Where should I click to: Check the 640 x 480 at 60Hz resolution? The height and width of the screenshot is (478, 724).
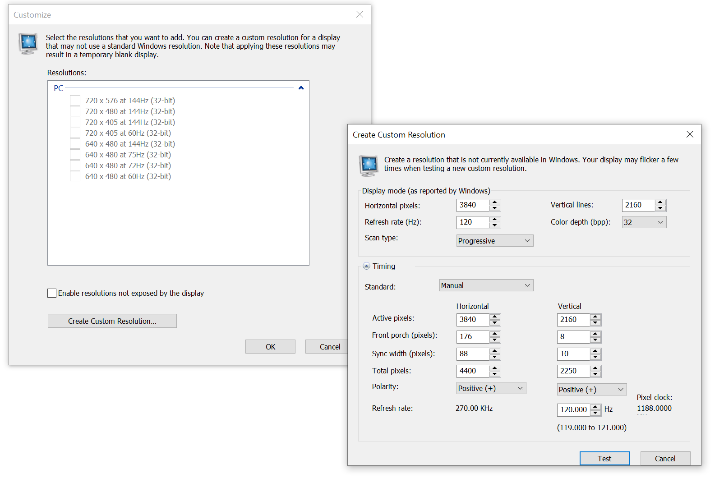click(75, 176)
